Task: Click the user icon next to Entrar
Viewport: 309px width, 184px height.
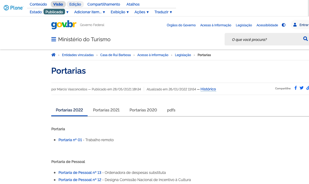Action: point(295,25)
